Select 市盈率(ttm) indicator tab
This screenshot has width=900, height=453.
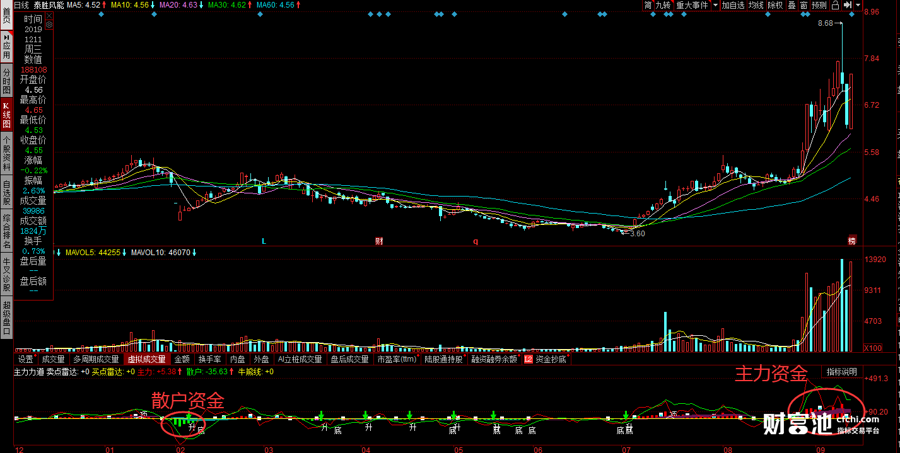coord(397,359)
